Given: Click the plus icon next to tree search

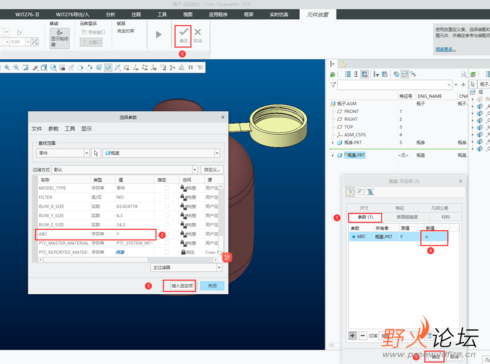Looking at the screenshot, I should point(463,84).
